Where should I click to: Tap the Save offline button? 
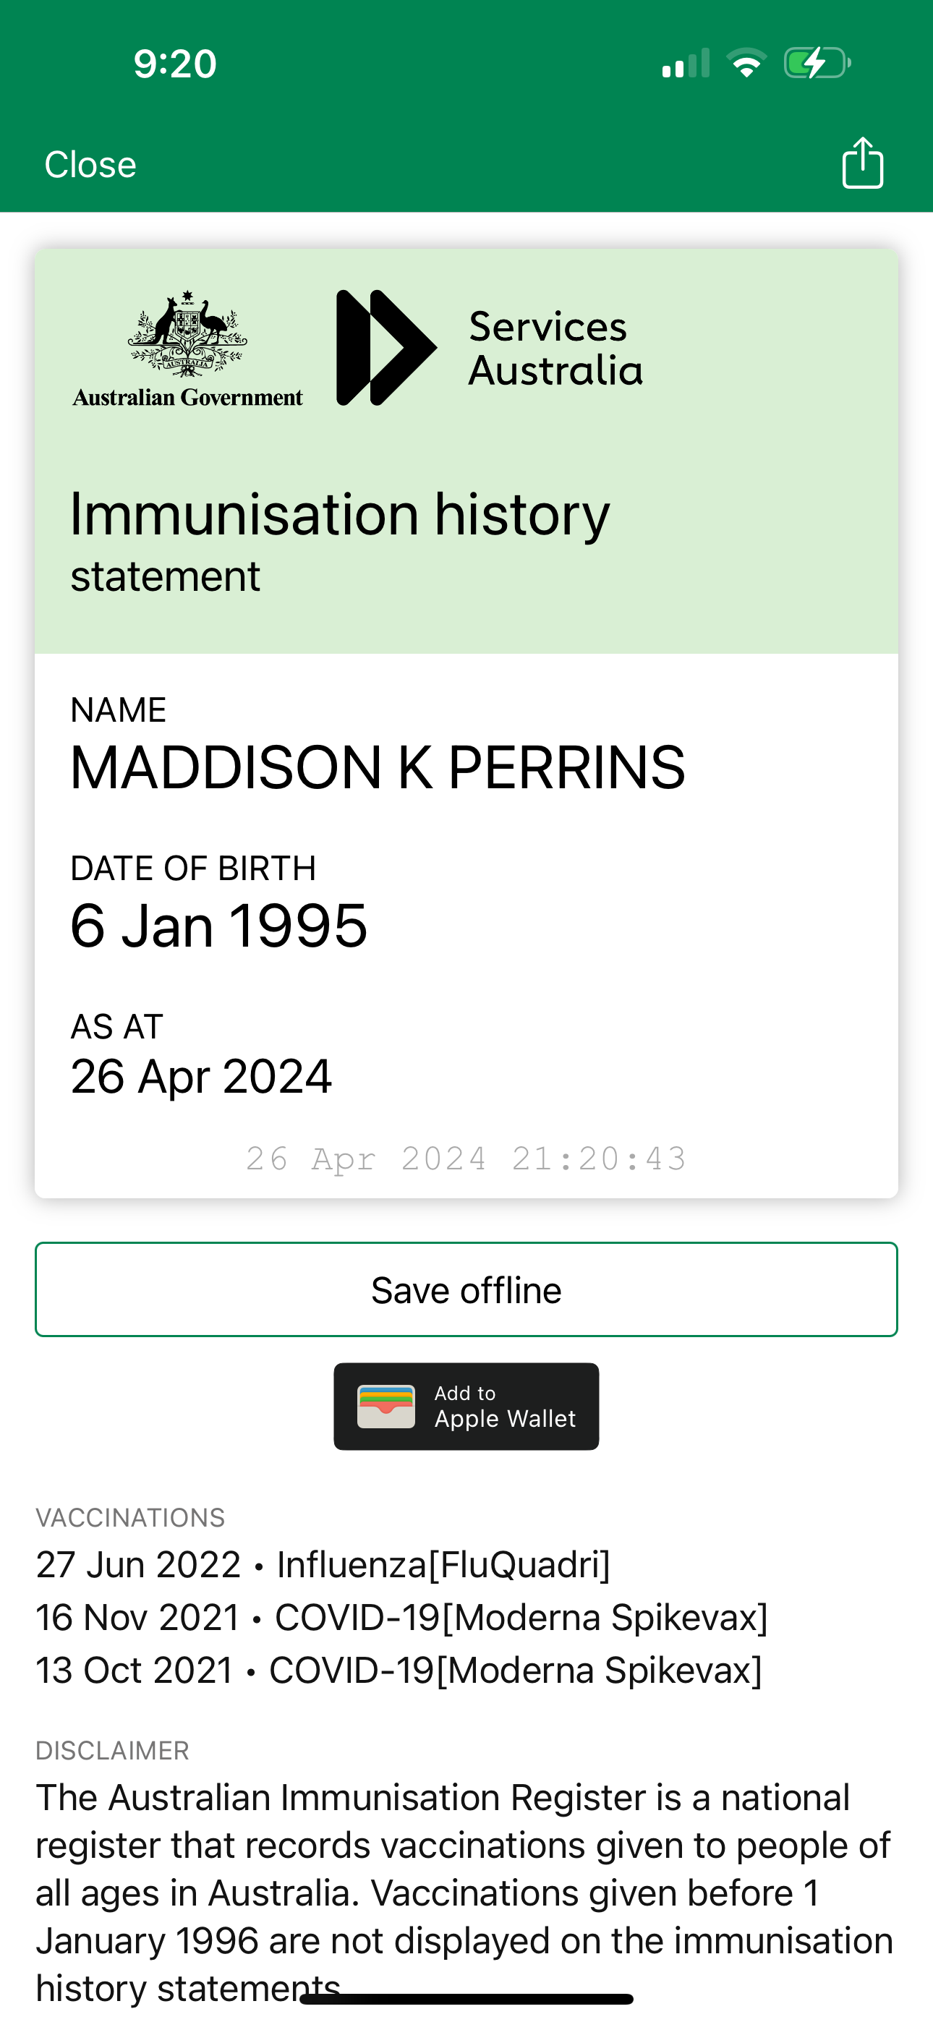(466, 1289)
